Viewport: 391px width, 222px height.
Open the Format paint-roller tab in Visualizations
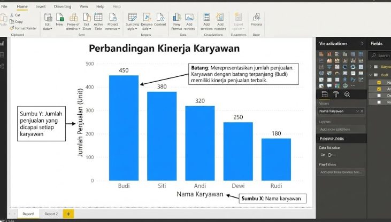[336, 94]
